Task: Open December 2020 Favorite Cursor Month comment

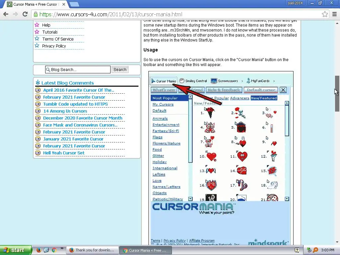Action: coord(83,118)
